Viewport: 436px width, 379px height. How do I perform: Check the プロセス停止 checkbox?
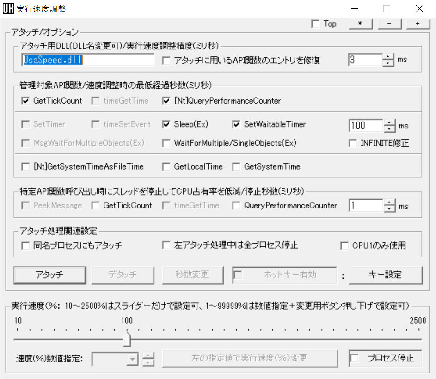355,358
